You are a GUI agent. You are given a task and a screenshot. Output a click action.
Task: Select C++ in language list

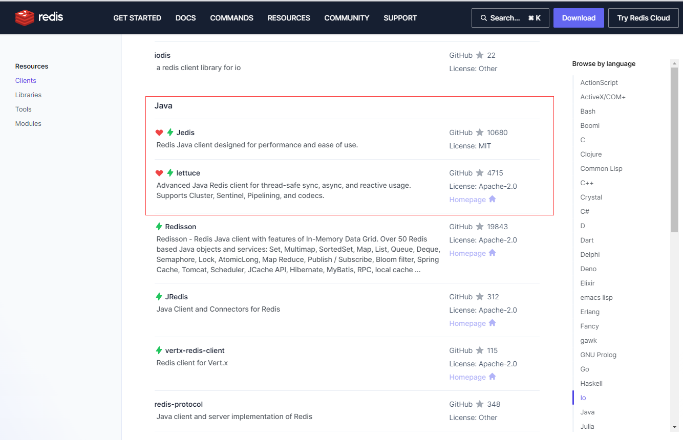point(587,183)
